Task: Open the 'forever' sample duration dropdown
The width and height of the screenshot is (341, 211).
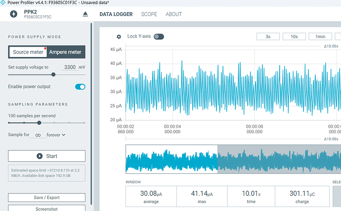Action: [x=56, y=135]
